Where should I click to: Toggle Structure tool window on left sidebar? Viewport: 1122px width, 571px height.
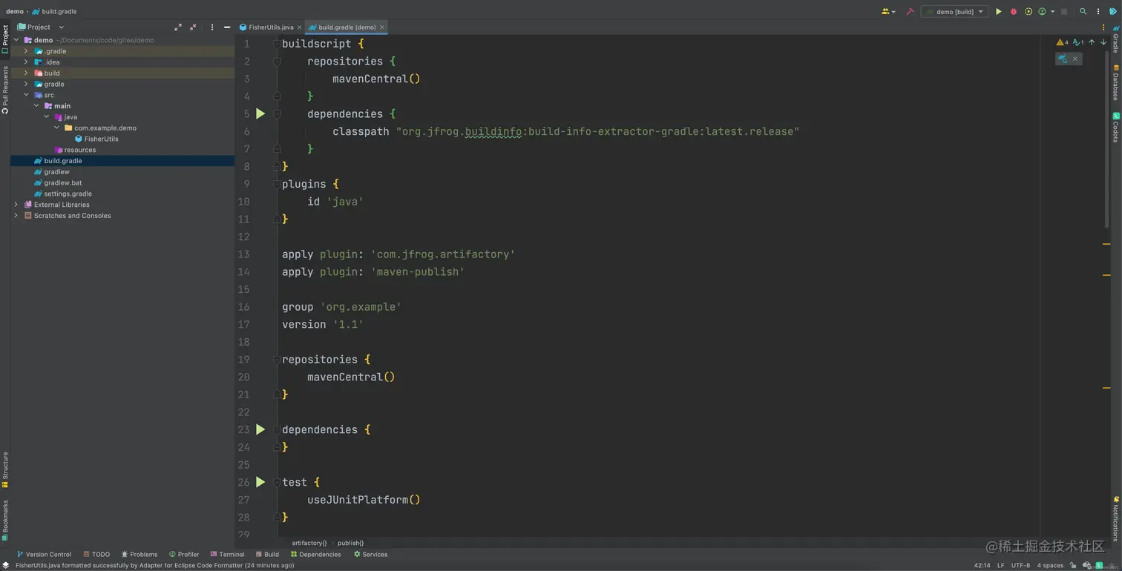pos(5,470)
